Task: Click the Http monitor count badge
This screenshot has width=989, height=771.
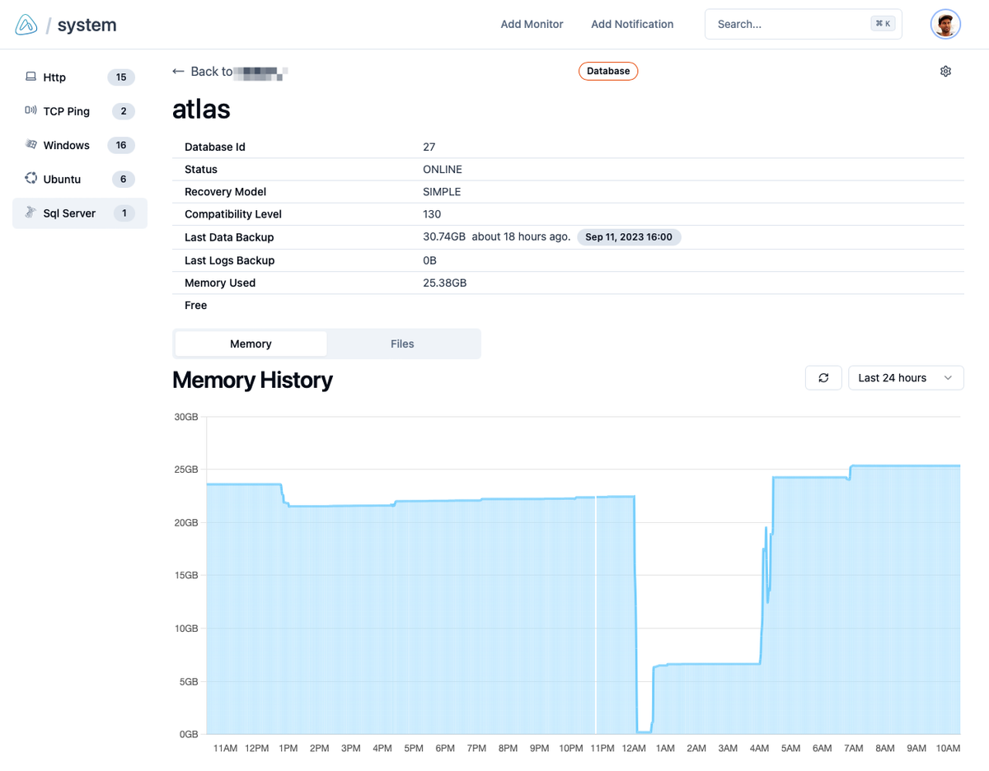Action: click(x=121, y=77)
